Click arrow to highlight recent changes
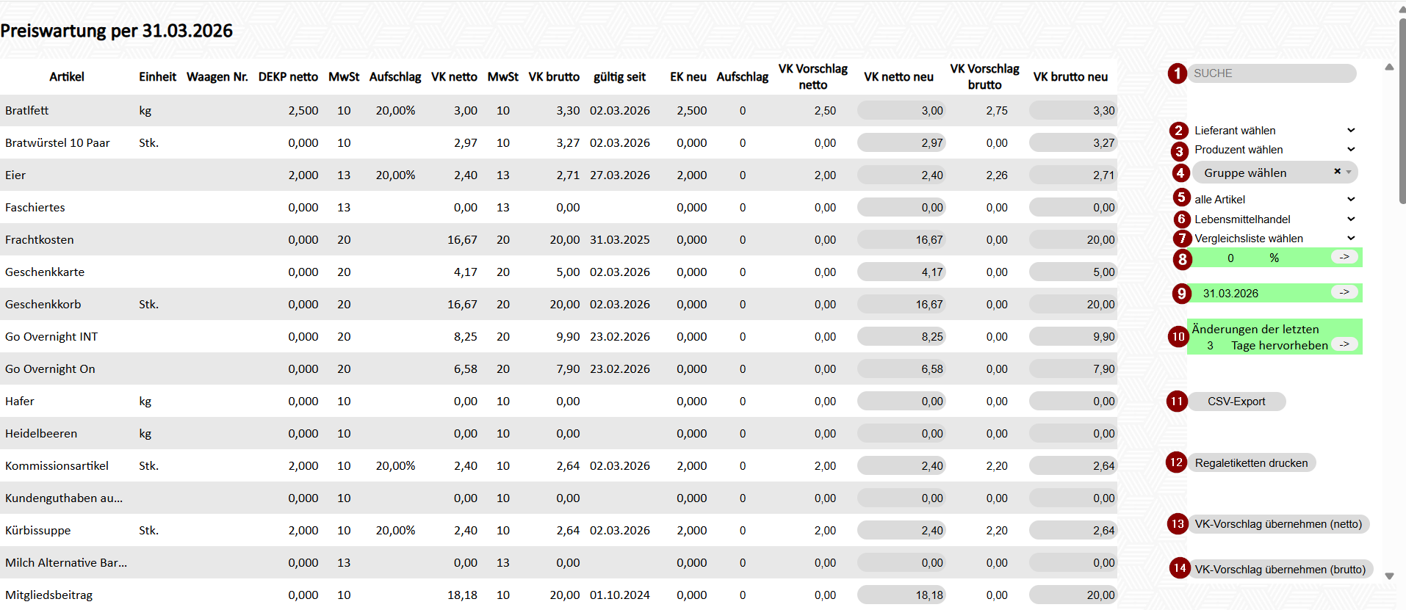Image resolution: width=1406 pixels, height=610 pixels. point(1344,344)
